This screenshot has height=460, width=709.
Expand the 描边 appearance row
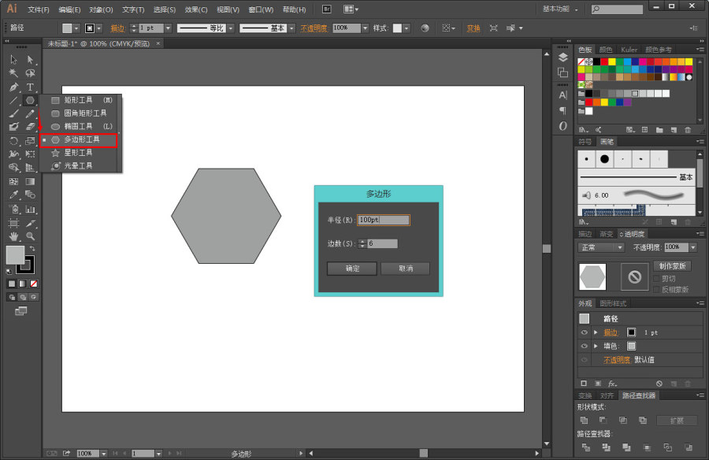(x=596, y=332)
